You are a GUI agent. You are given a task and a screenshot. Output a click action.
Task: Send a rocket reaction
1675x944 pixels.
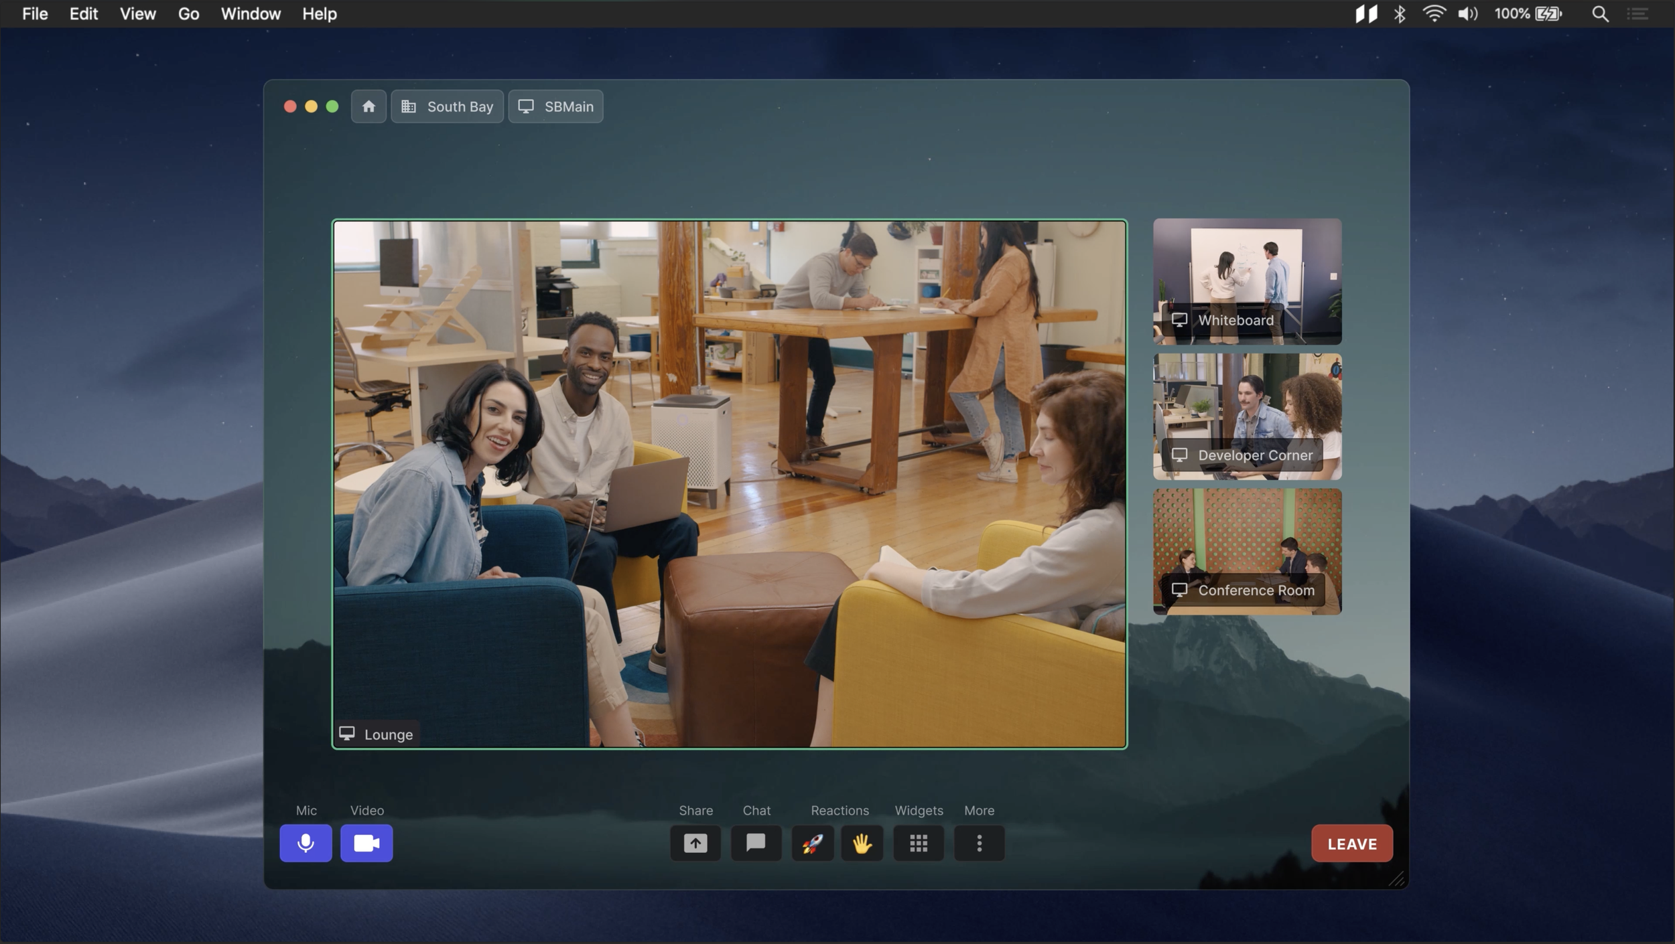point(812,843)
